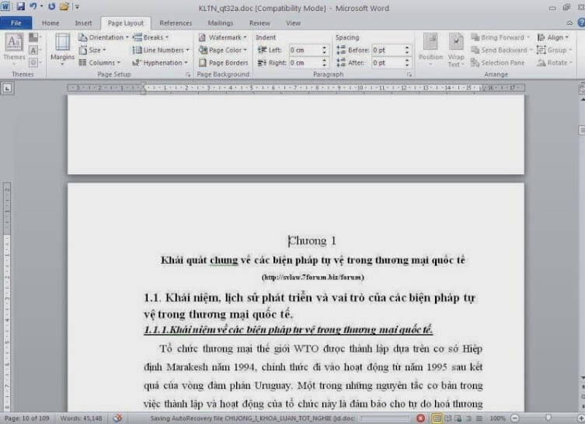Toggle the ruler view button above scrollbar
The image size is (585, 424).
point(579,87)
